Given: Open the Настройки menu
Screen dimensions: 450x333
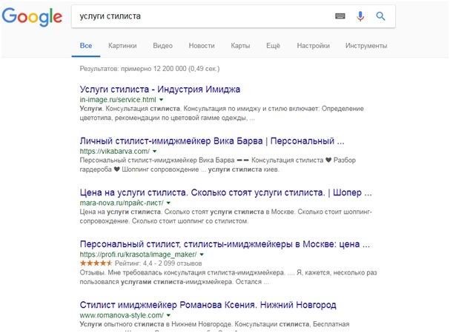Looking at the screenshot, I should [313, 46].
